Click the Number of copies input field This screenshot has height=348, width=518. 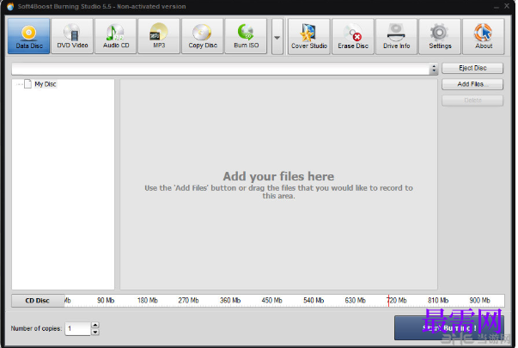click(77, 328)
